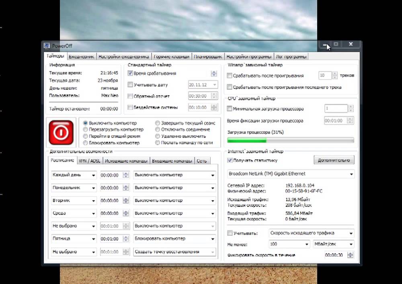Switch to the Планировщик tab

click(208, 57)
